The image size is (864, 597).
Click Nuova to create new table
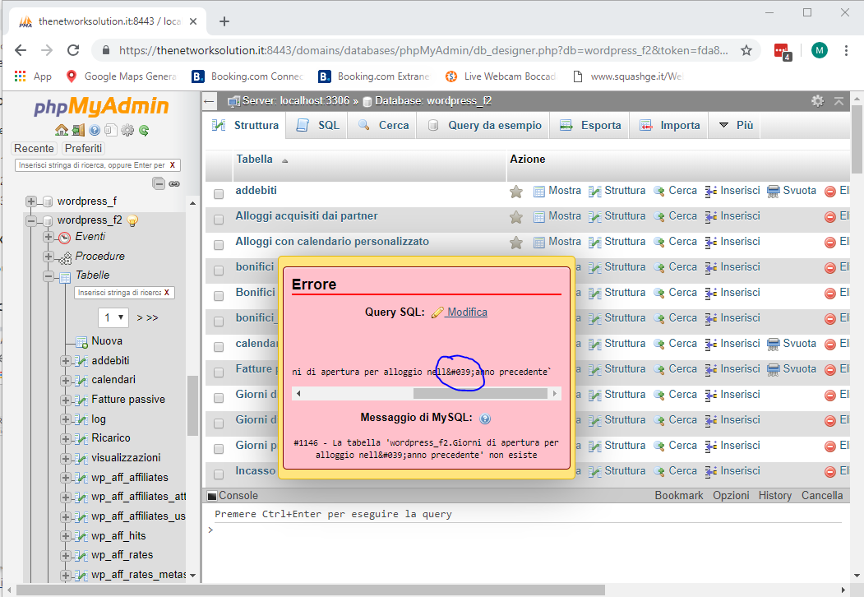pos(107,341)
